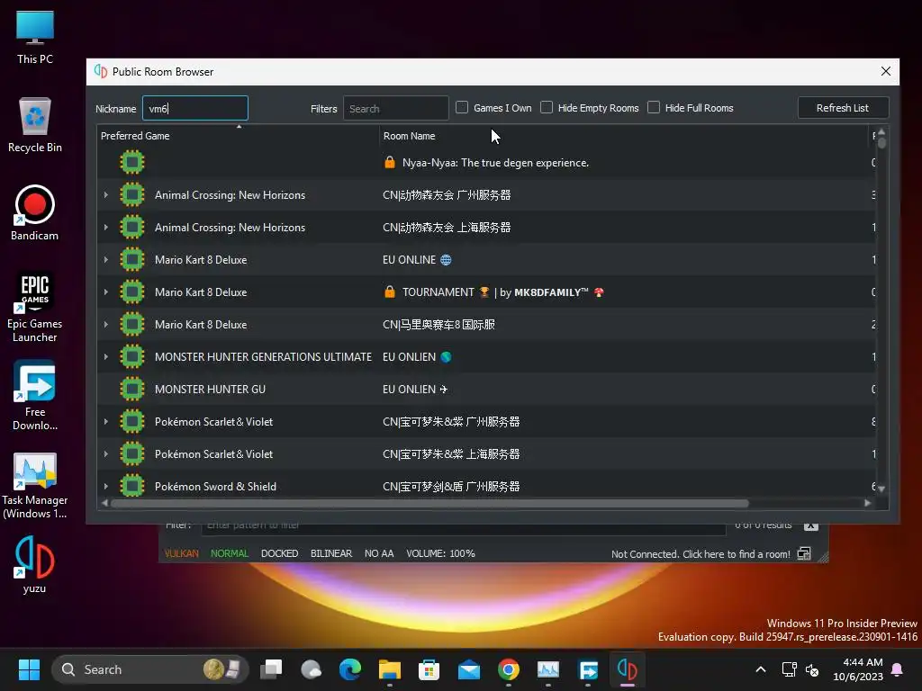The height and width of the screenshot is (691, 922).
Task: Click Refresh List button
Action: coord(843,108)
